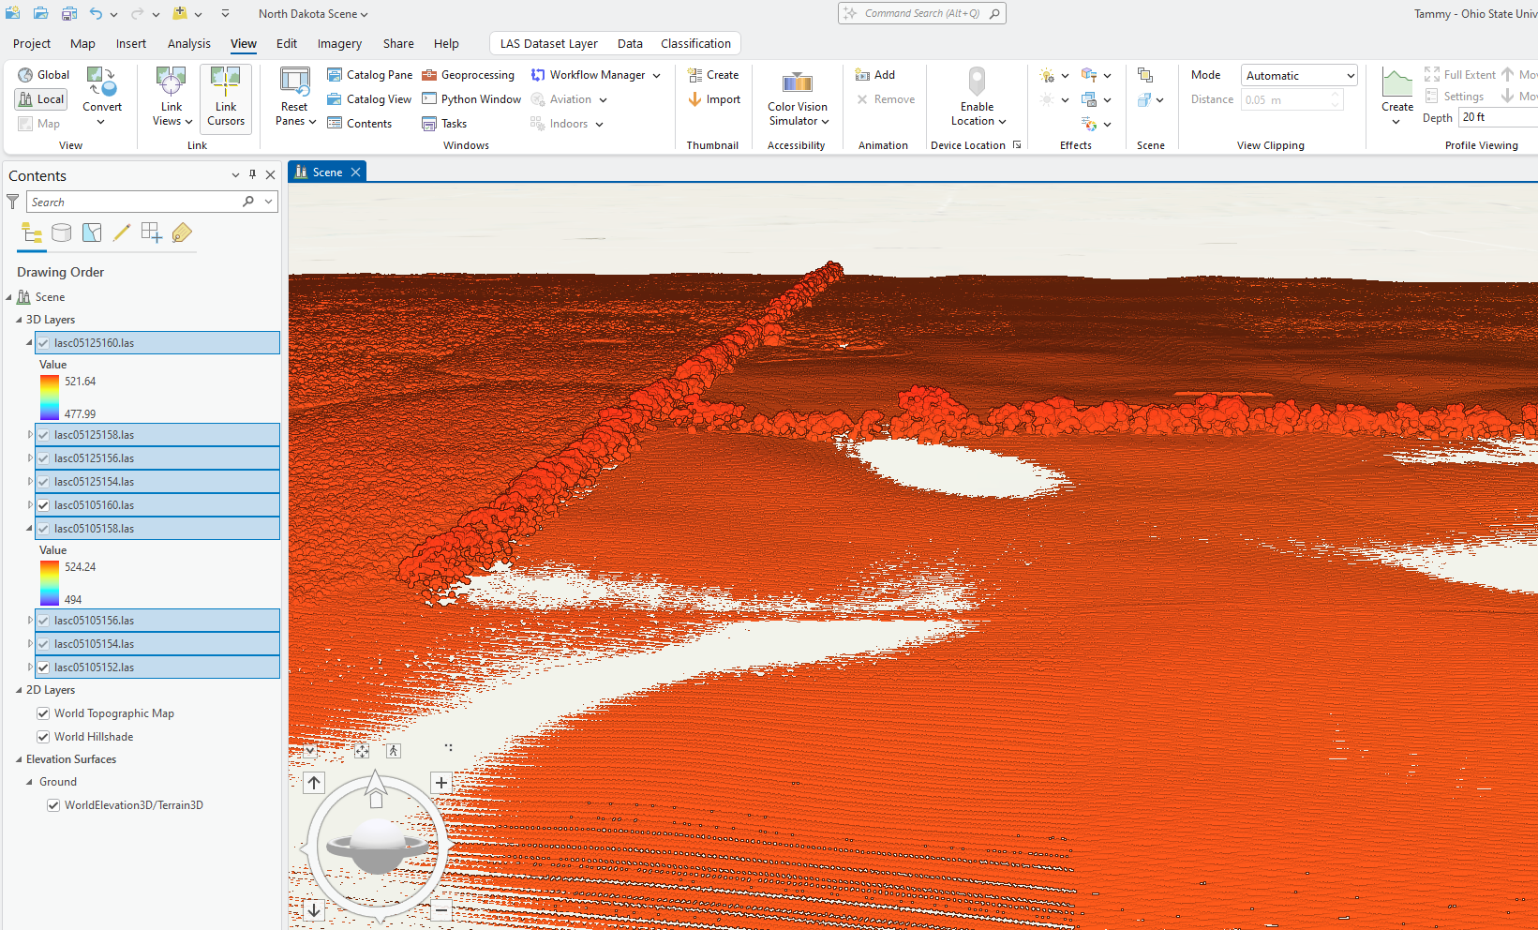Select the Color Vision Simulator icon
The image size is (1538, 930).
(x=798, y=82)
